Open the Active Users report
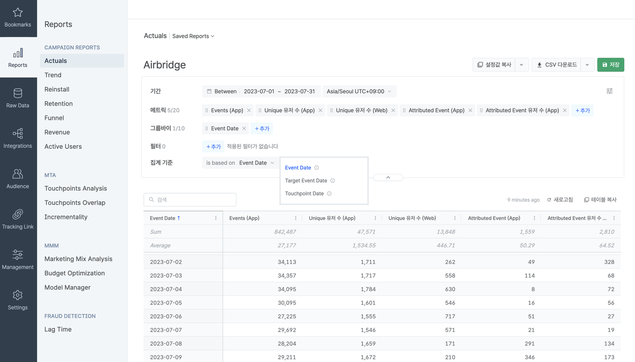Viewport: 635px width, 362px height. 63,147
